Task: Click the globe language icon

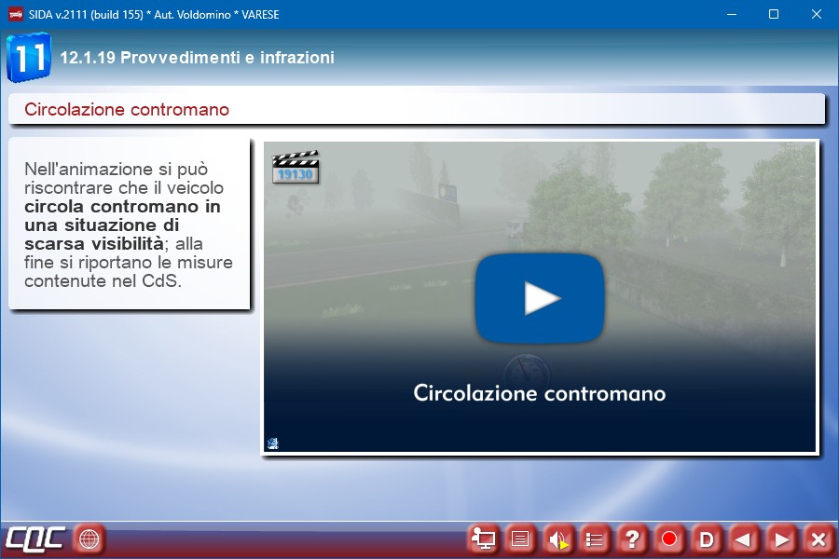Action: 89,539
